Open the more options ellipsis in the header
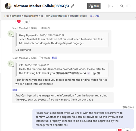The height and width of the screenshot is (131, 136). click(135, 6)
